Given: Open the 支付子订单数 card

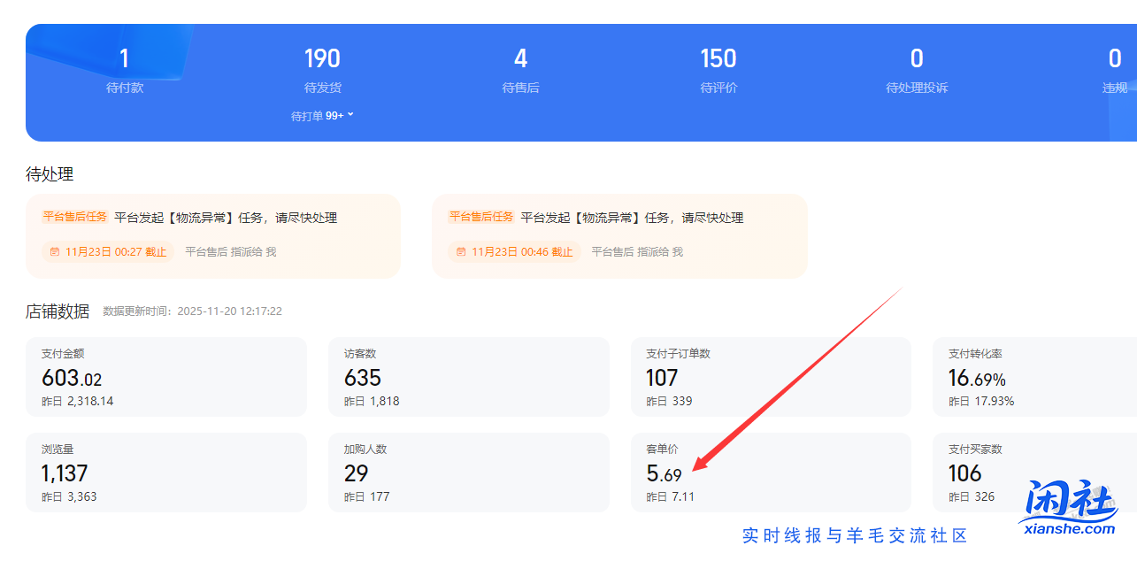Looking at the screenshot, I should coord(771,376).
